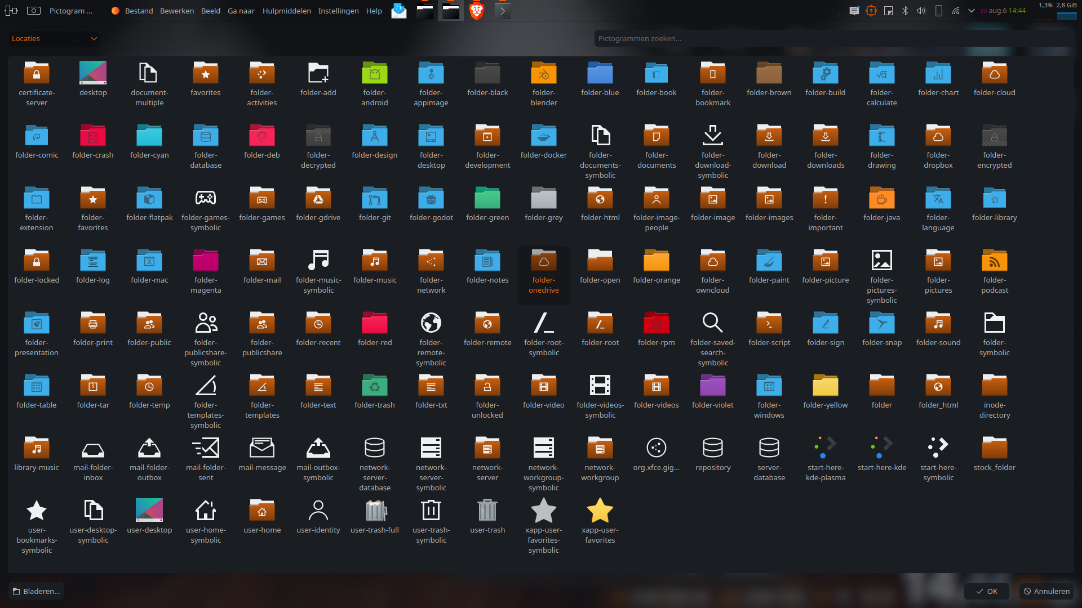Open the Beeld menu

click(x=211, y=11)
